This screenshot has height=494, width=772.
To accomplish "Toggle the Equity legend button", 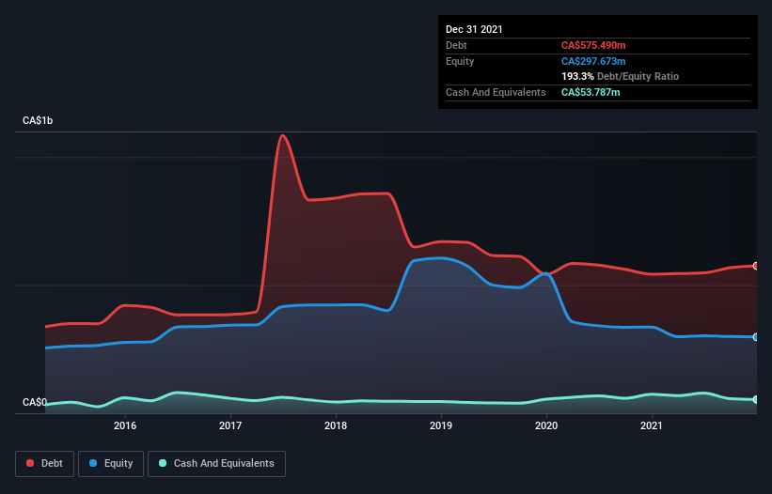I will coord(111,464).
